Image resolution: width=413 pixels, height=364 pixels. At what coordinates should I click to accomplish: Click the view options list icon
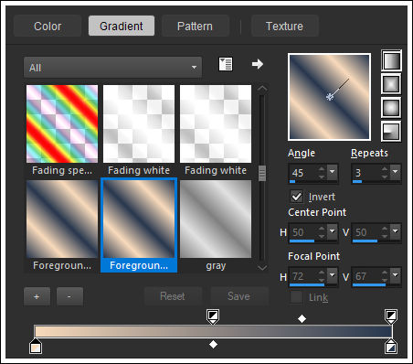[226, 64]
